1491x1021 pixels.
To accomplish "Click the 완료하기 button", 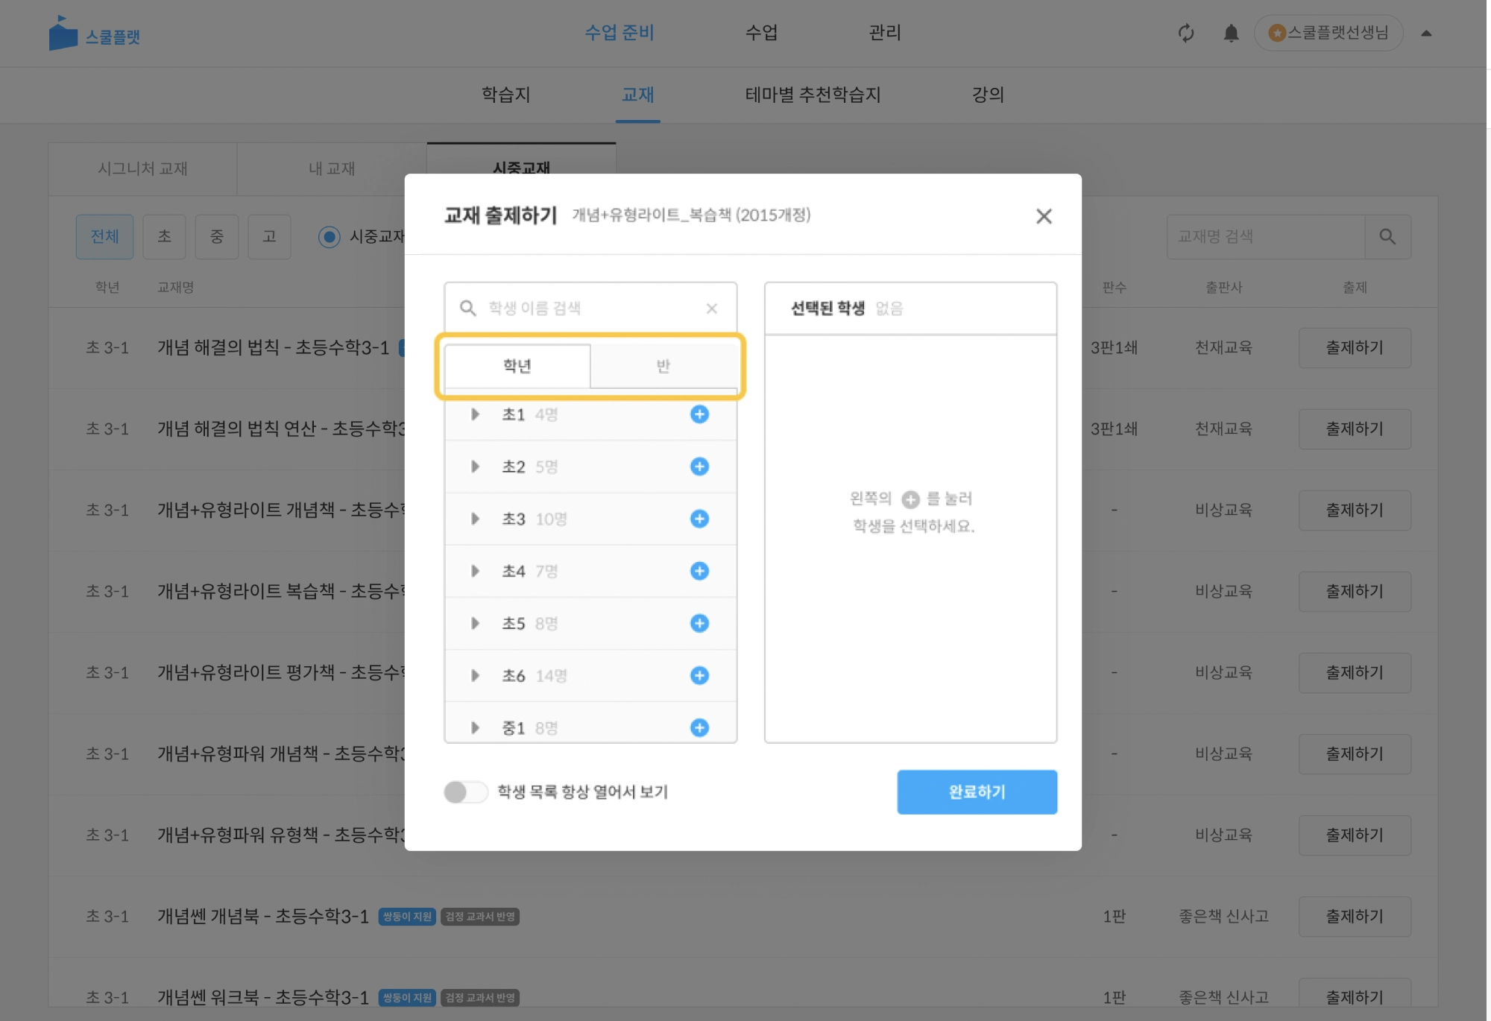I will point(976,791).
